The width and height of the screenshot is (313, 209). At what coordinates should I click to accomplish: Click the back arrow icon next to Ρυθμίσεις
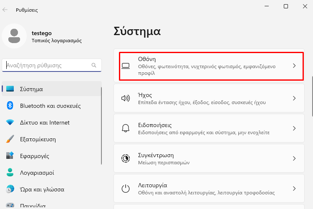click(5, 10)
